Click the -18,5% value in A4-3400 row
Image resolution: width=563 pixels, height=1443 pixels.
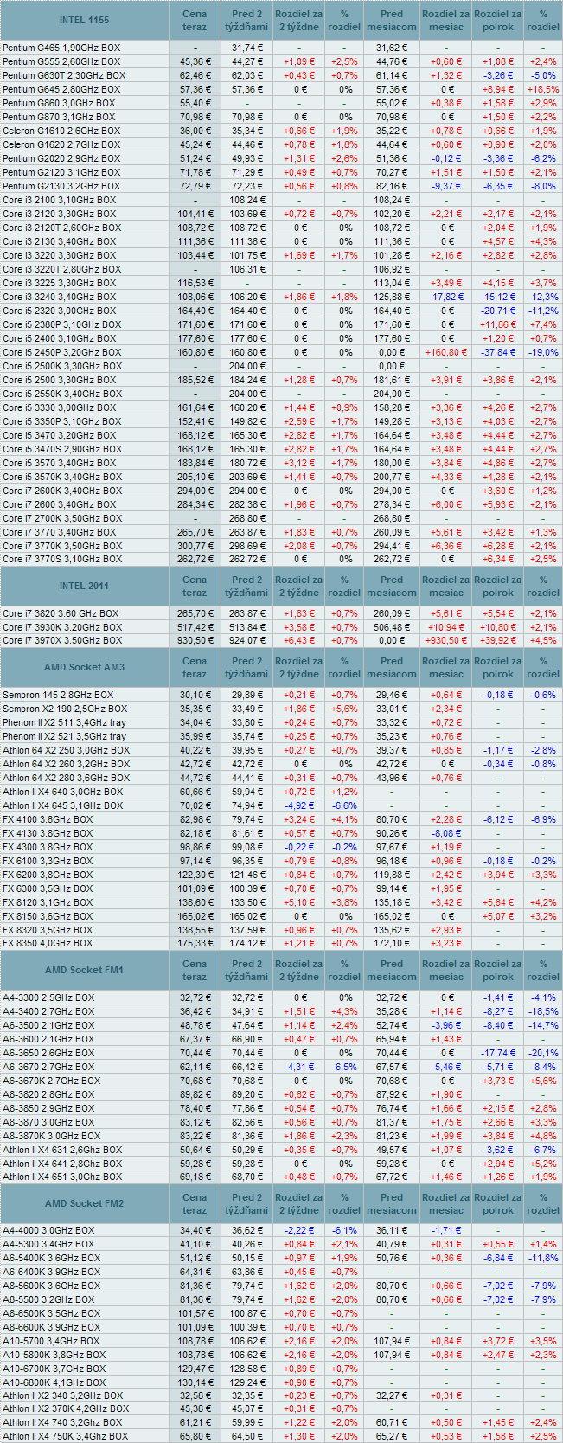pos(543,1011)
